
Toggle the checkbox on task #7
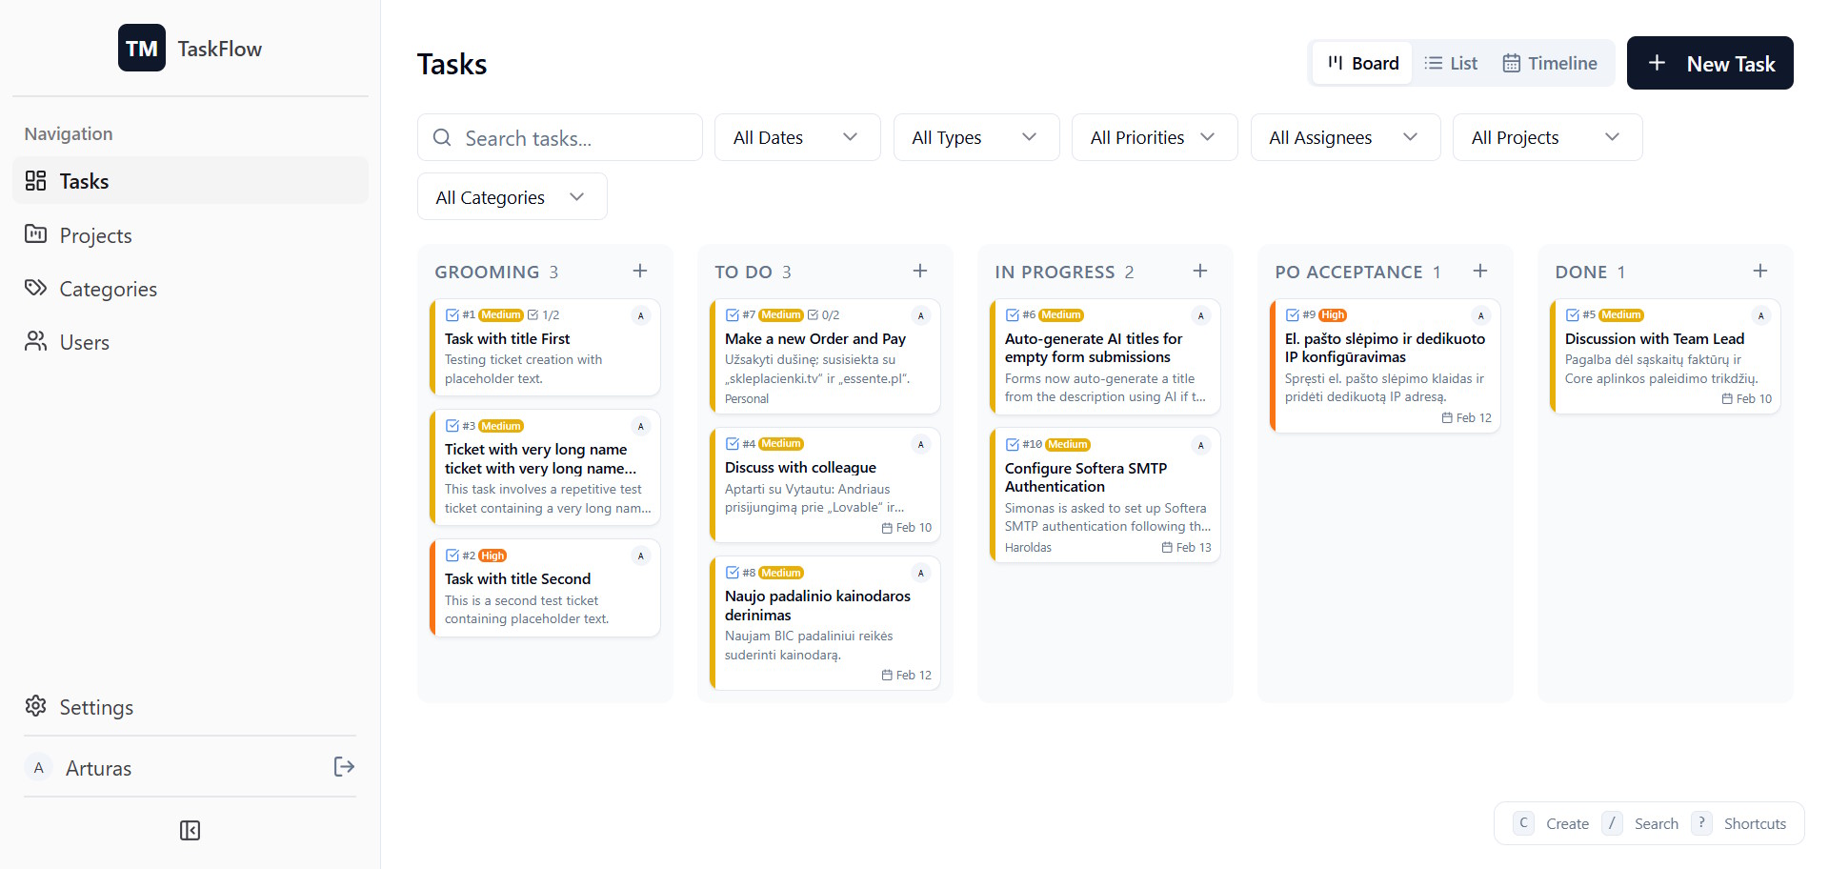click(733, 313)
